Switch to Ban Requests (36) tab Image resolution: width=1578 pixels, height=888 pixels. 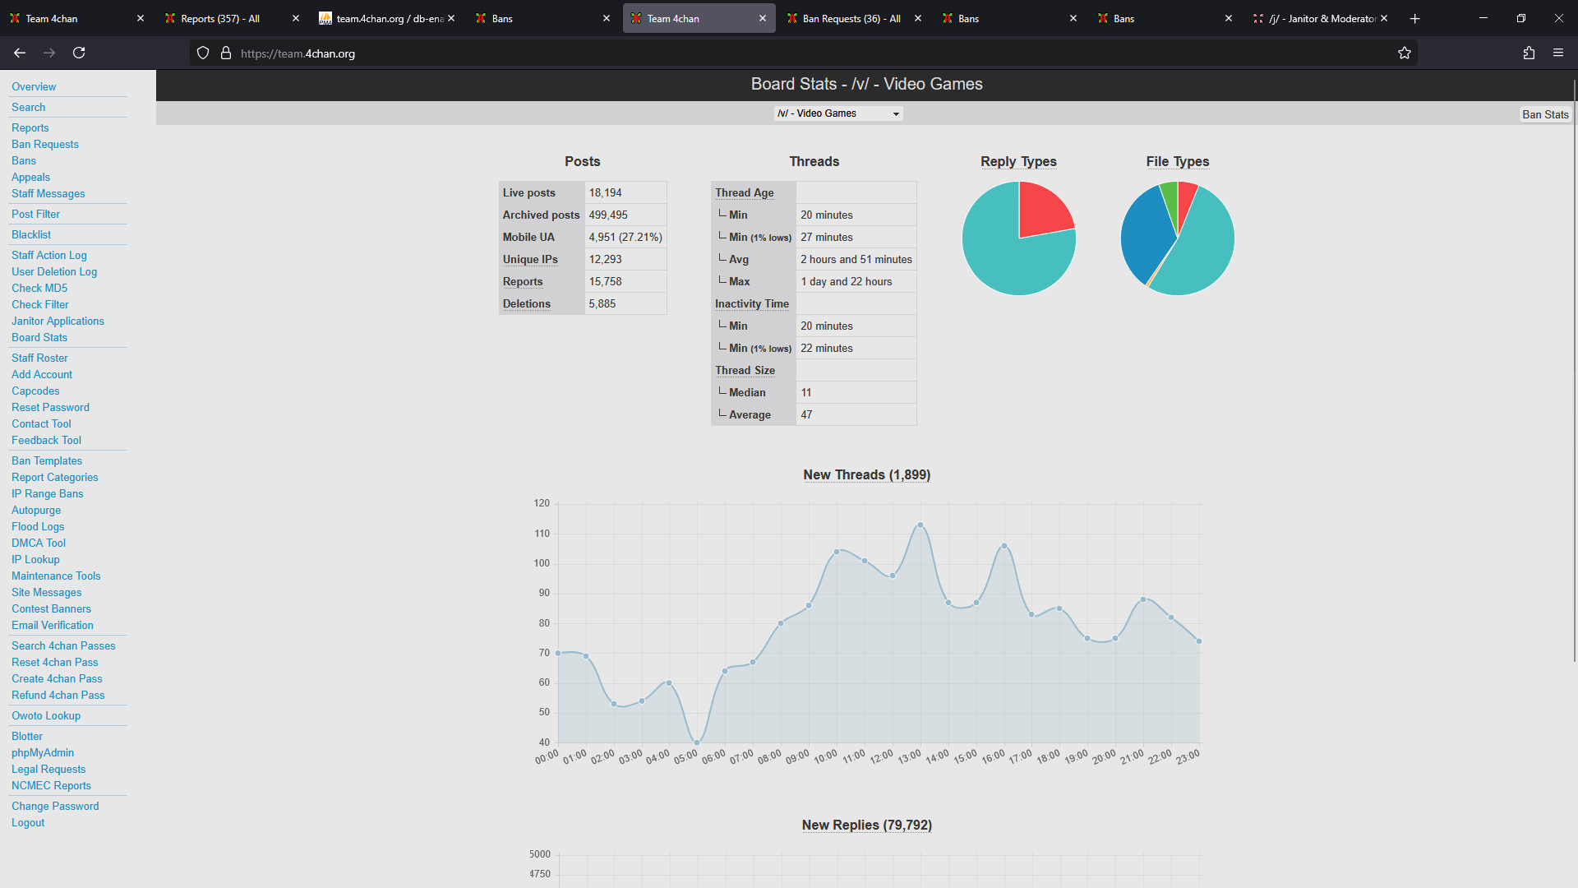(x=851, y=18)
